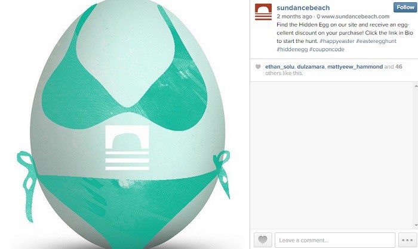Click the sundancebeach profile avatar logo

263,12
